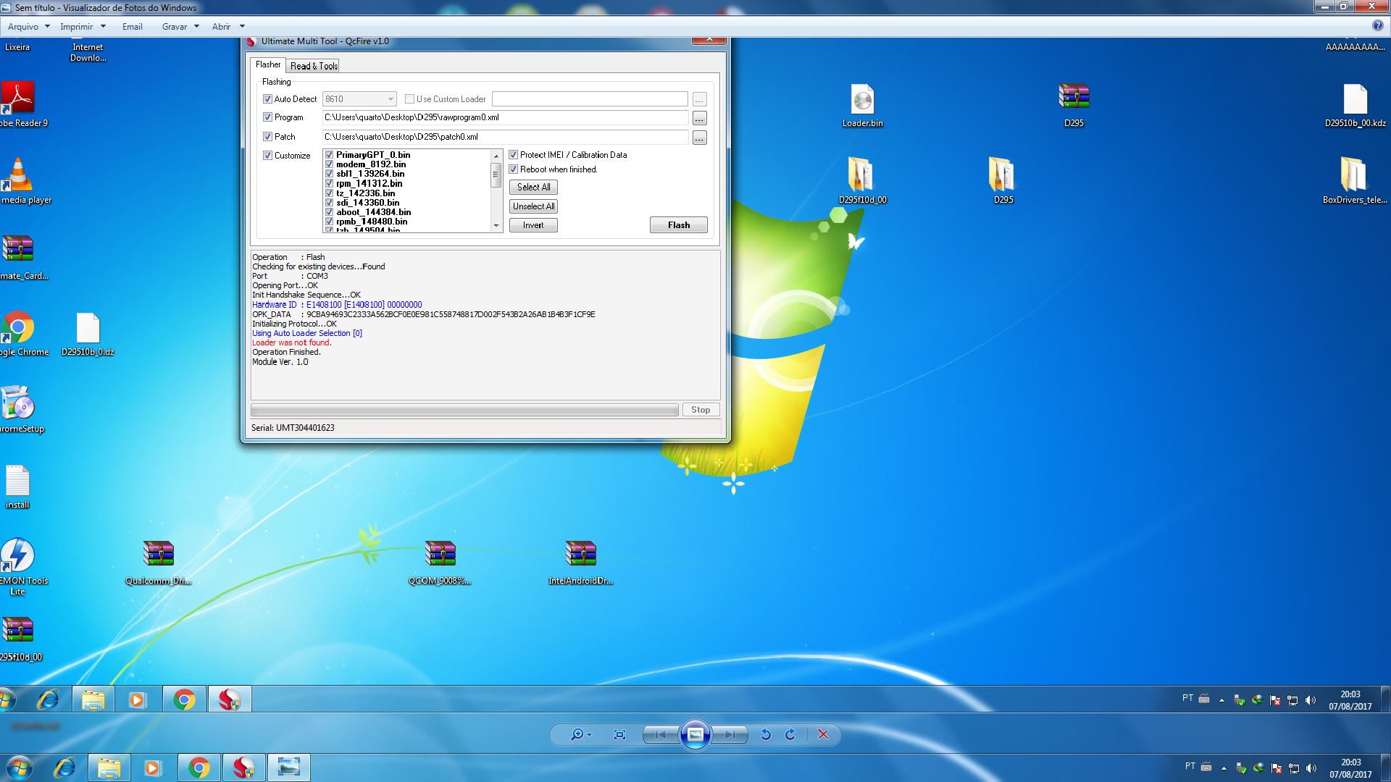Expand the arrow beside Abrir
1391x782 pixels.
[242, 27]
